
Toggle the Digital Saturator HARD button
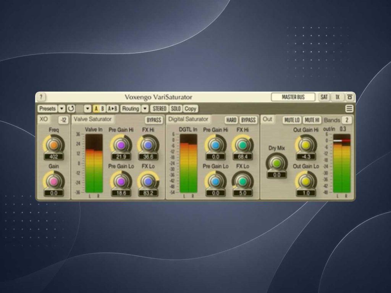pyautogui.click(x=231, y=120)
